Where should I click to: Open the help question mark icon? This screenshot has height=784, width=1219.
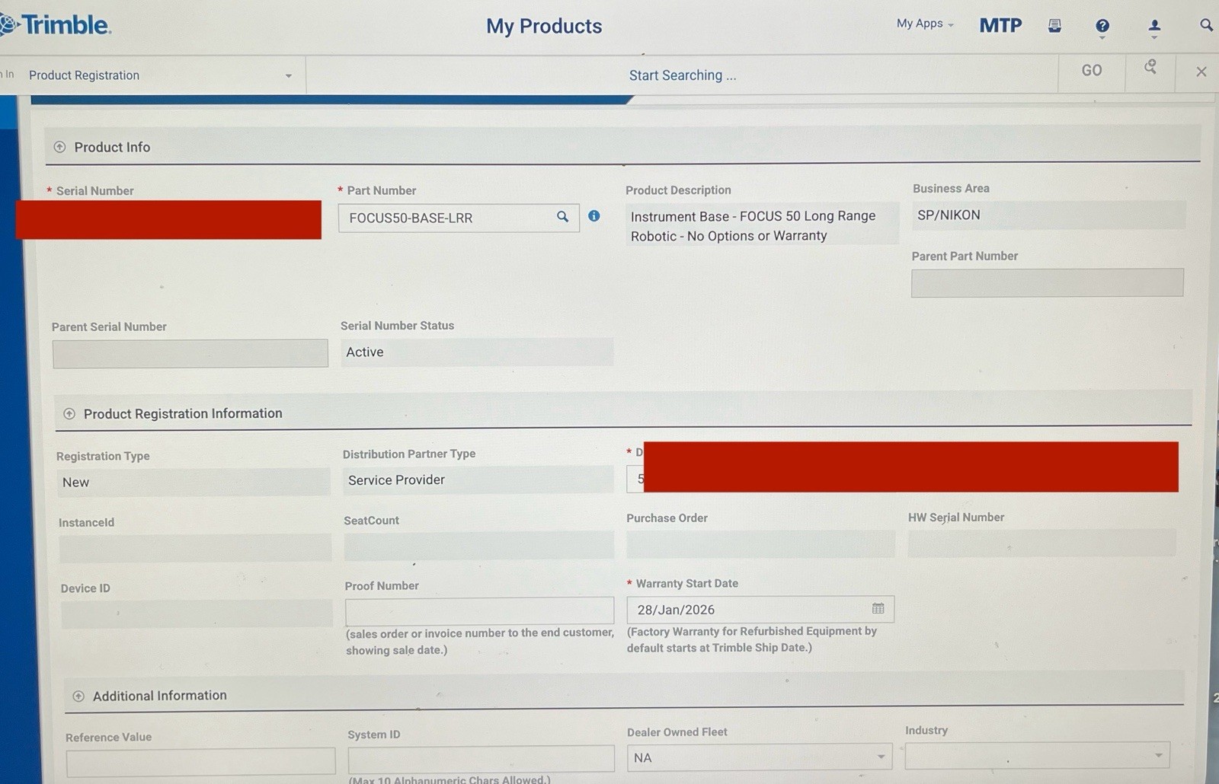(1102, 27)
